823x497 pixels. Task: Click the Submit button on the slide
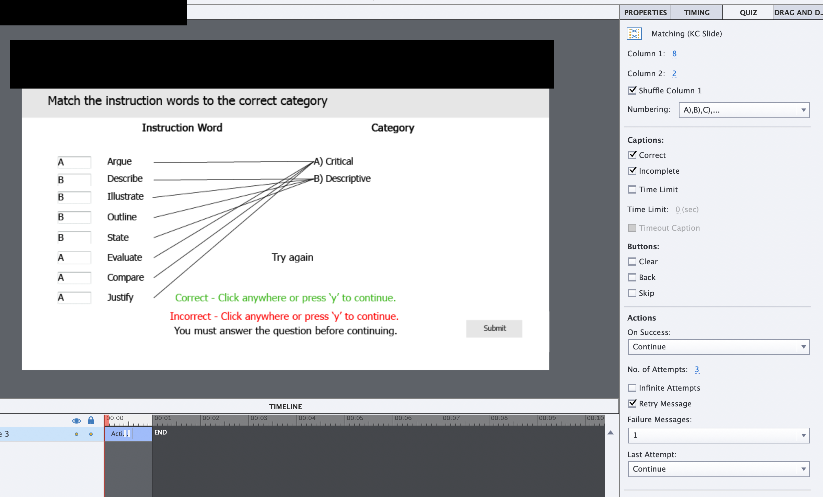pos(494,328)
